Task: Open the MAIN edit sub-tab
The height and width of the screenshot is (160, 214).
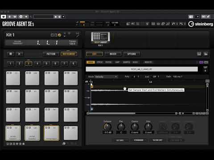Action: (x=91, y=62)
